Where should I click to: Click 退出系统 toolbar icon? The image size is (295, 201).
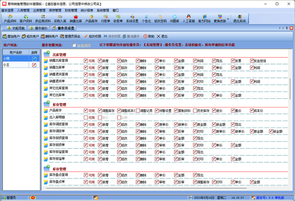point(239,18)
